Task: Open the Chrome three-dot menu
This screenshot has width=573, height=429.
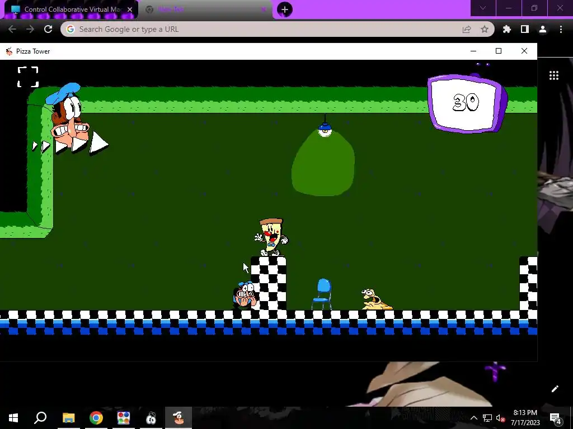Action: click(x=561, y=29)
